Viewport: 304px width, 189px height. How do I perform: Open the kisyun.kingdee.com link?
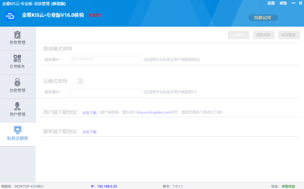point(154,112)
